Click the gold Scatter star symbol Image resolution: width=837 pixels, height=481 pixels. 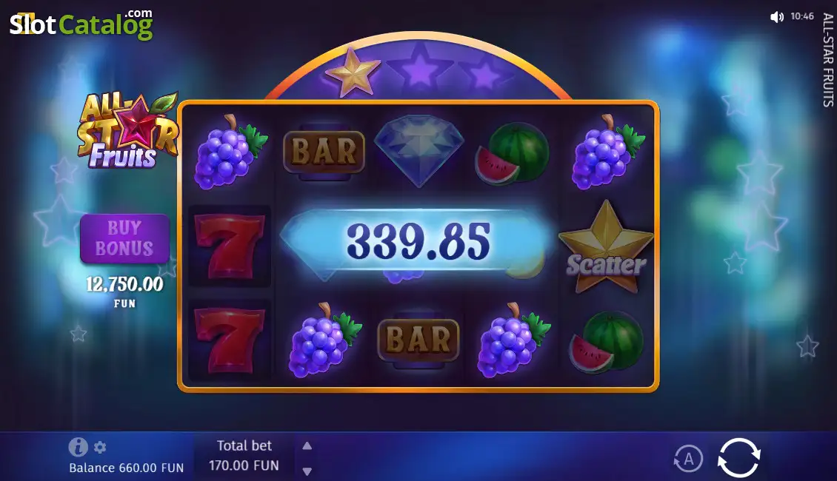606,247
